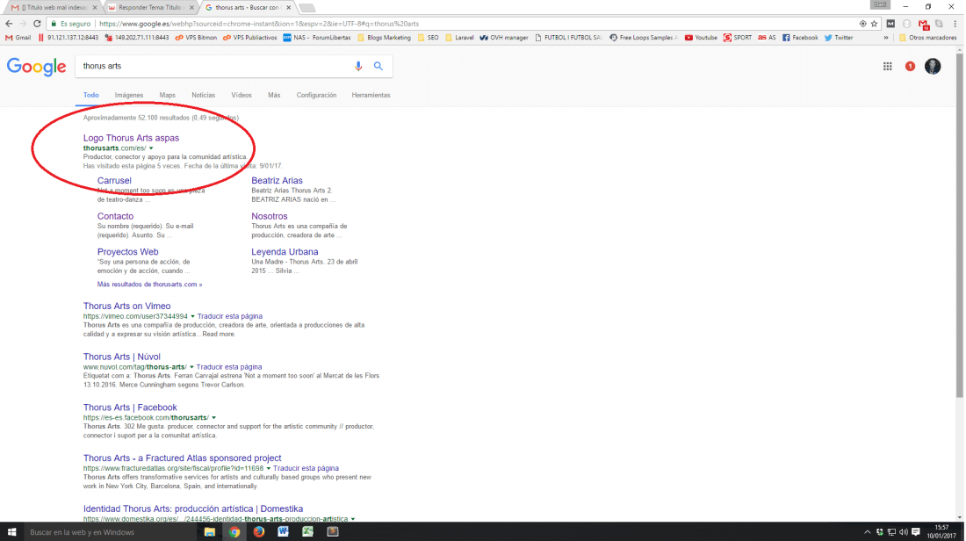Switch to the Maps search tab

point(167,95)
